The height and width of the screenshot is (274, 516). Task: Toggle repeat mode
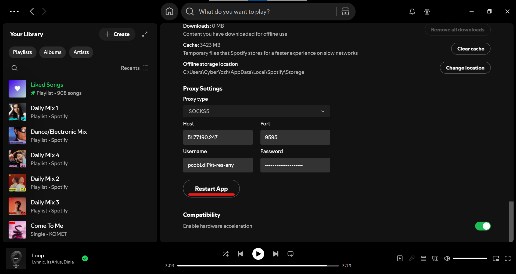[291, 254]
